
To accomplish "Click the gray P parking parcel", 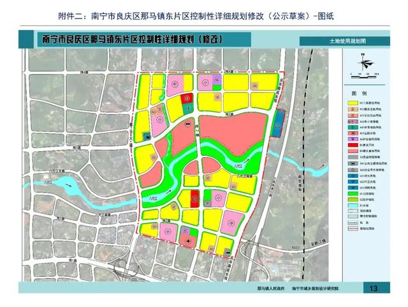I will (x=207, y=203).
